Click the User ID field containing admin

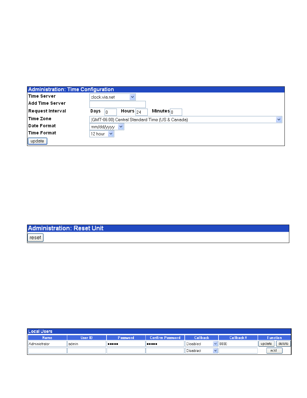87,344
